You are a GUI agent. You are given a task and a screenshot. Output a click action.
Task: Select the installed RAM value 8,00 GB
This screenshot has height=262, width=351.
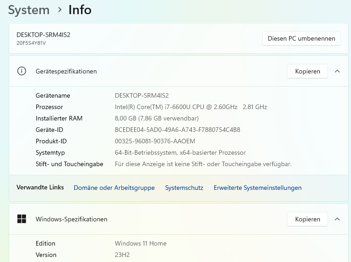(x=157, y=118)
